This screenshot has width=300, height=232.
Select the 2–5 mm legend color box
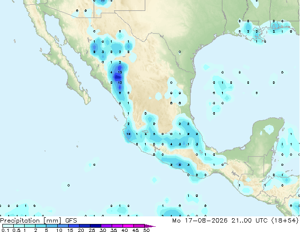click(41, 226)
